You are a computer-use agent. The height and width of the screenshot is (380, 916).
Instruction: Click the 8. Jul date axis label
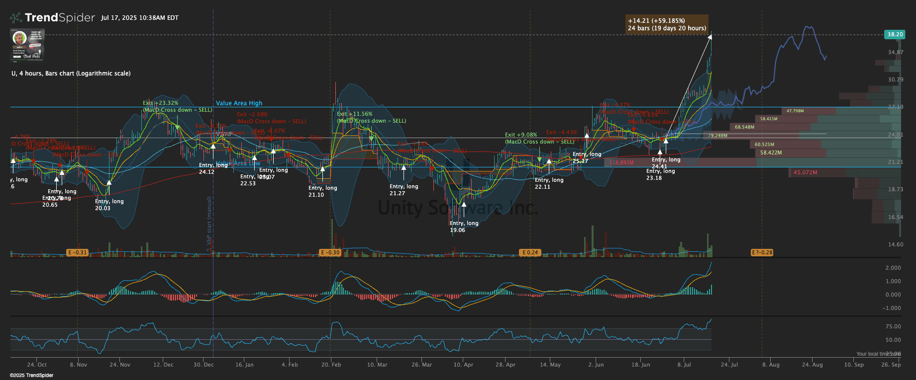(684, 365)
